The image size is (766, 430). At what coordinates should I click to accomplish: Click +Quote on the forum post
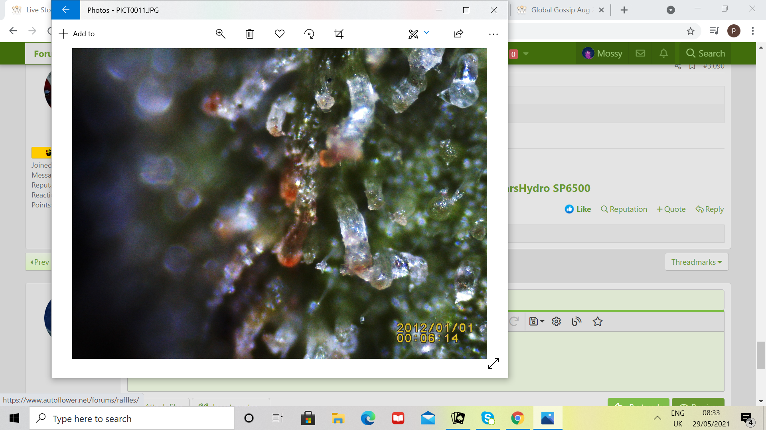pos(671,209)
